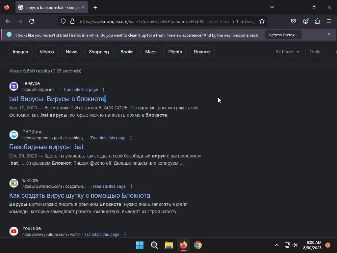Switch to Books search results
Image resolution: width=337 pixels, height=253 pixels.
pyautogui.click(x=127, y=52)
